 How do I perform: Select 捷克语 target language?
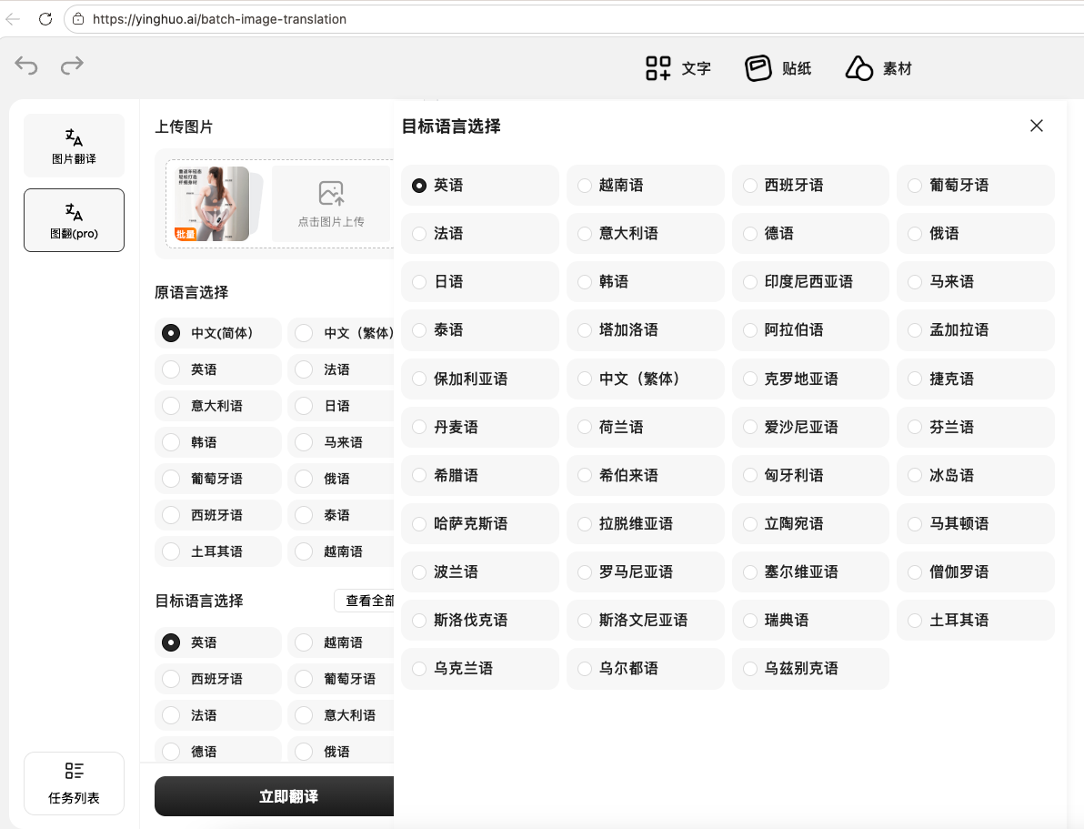tap(976, 379)
